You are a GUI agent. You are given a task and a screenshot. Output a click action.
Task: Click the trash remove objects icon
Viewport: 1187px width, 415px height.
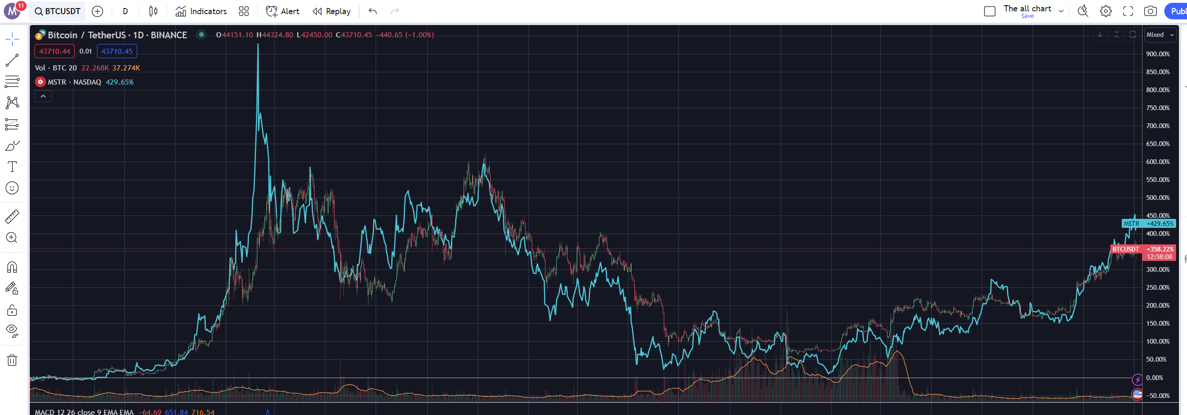(12, 361)
